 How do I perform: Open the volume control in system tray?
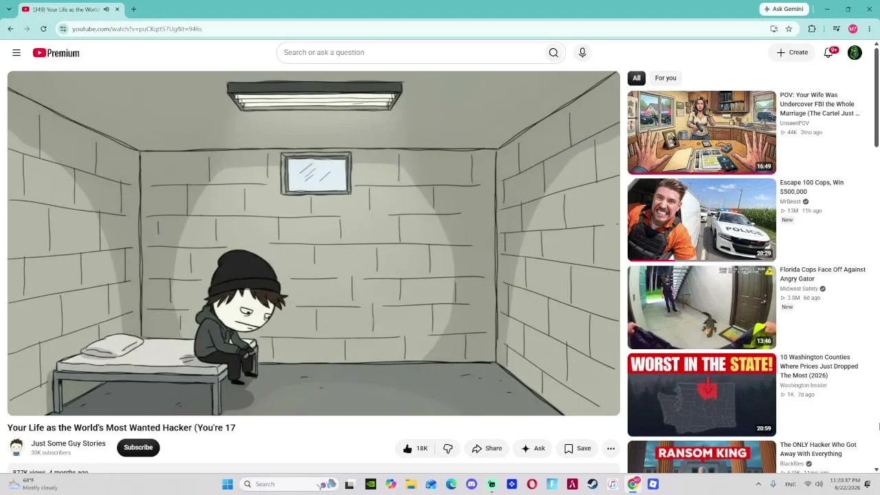[x=819, y=484]
